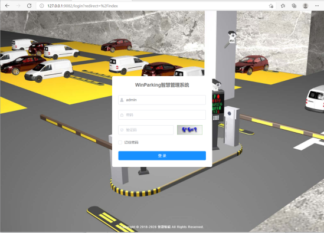Screen dimensions: 324x233
Task: Click the username field containing admin
Action: (162, 100)
